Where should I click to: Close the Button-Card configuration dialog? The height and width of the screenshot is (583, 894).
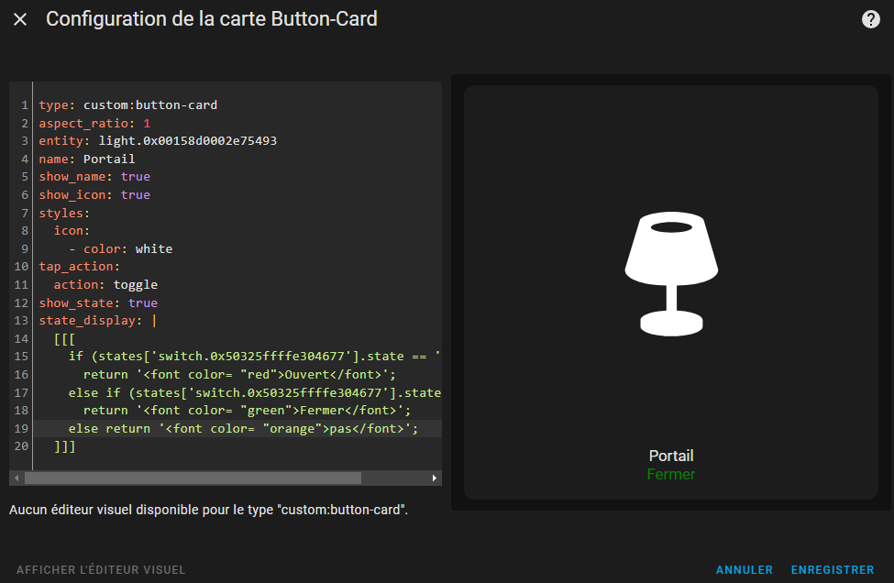tap(20, 19)
